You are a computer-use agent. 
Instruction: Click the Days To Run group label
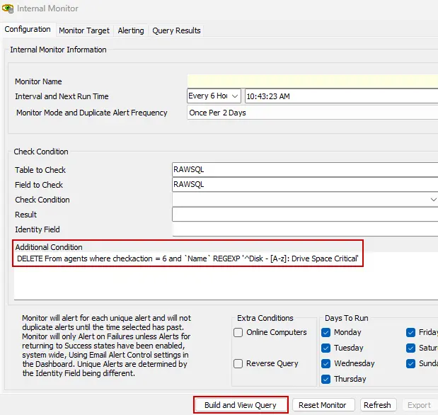point(347,318)
